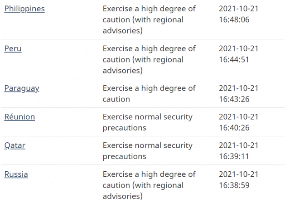Select the 16:43:26 time in Paraguay row
290x203 pixels.
pyautogui.click(x=234, y=99)
